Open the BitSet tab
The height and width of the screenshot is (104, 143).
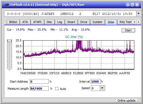[x=13, y=22]
